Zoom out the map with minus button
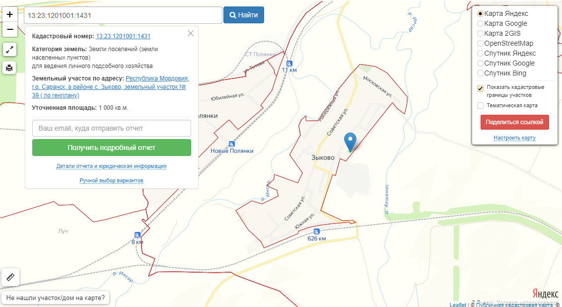 click(x=9, y=29)
